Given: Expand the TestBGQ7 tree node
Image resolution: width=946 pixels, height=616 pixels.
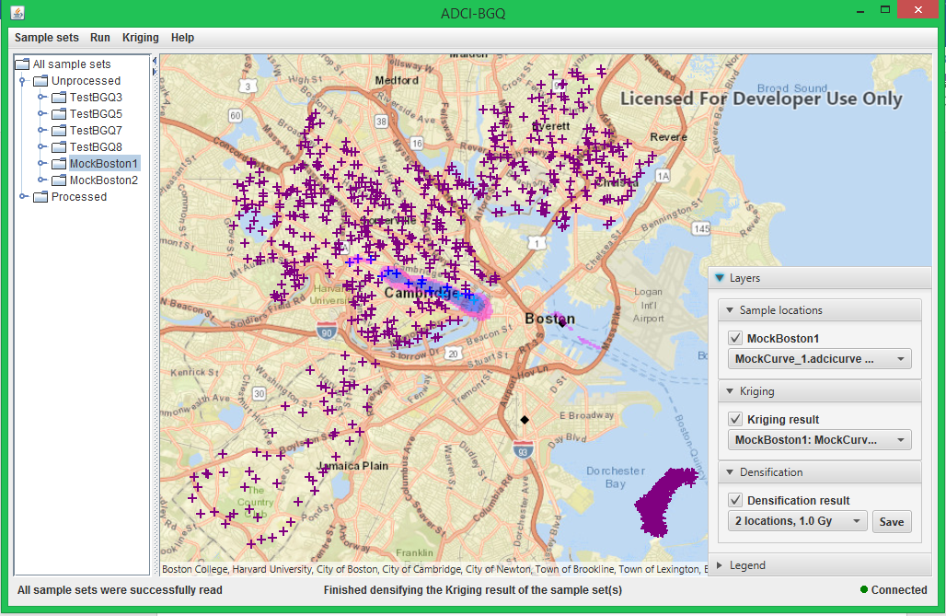Looking at the screenshot, I should coord(41,131).
